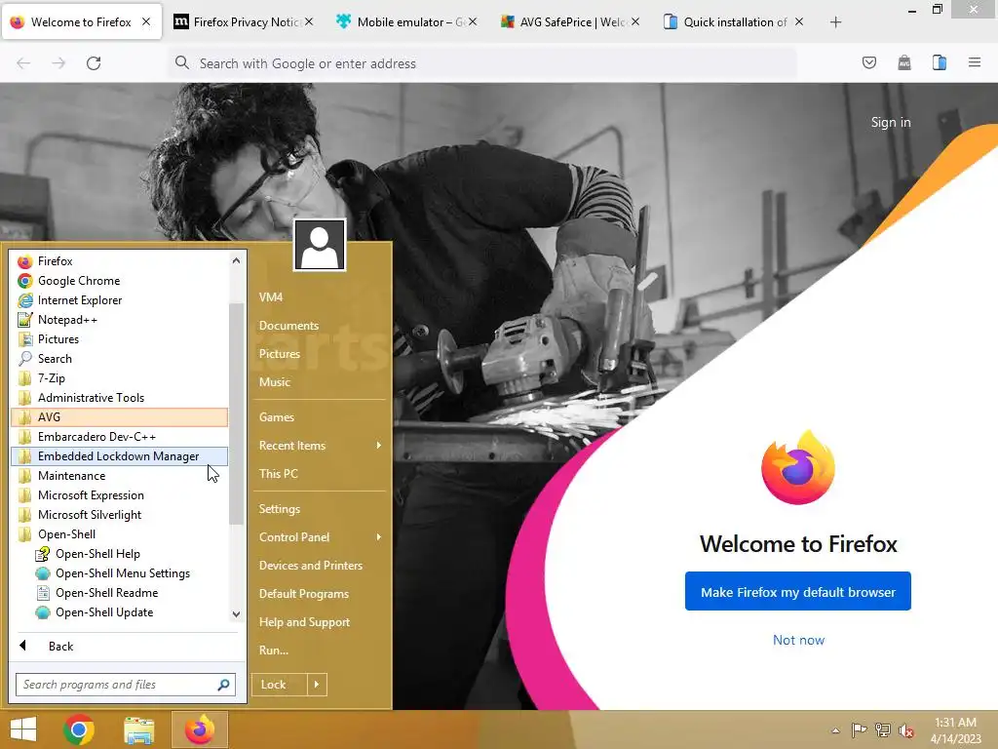Click the user account picture
This screenshot has height=749, width=998.
[320, 245]
